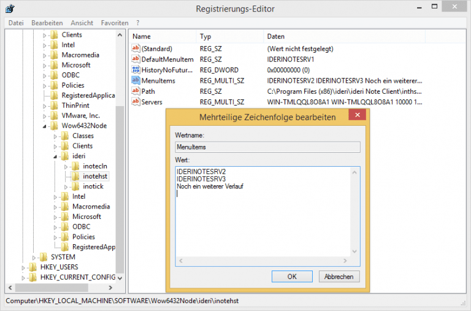
Task: Confirm the dialog with OK
Action: point(292,277)
